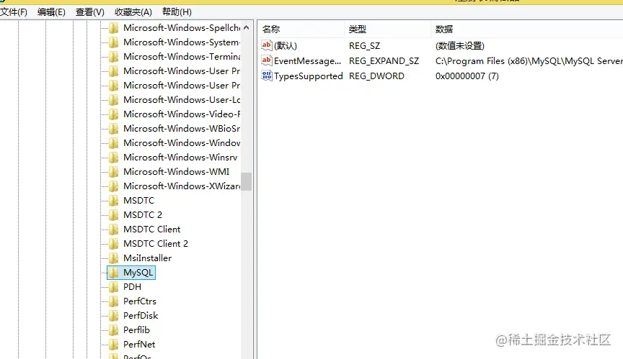Click the folder icon of Microsoft-Windows-Winsrv
Viewport: 623px width, 359px height.
114,158
